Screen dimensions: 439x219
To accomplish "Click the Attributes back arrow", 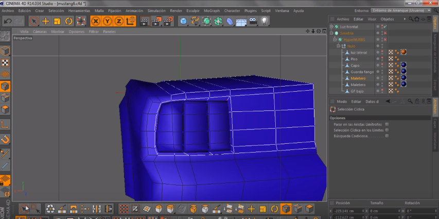I will [x=388, y=101].
